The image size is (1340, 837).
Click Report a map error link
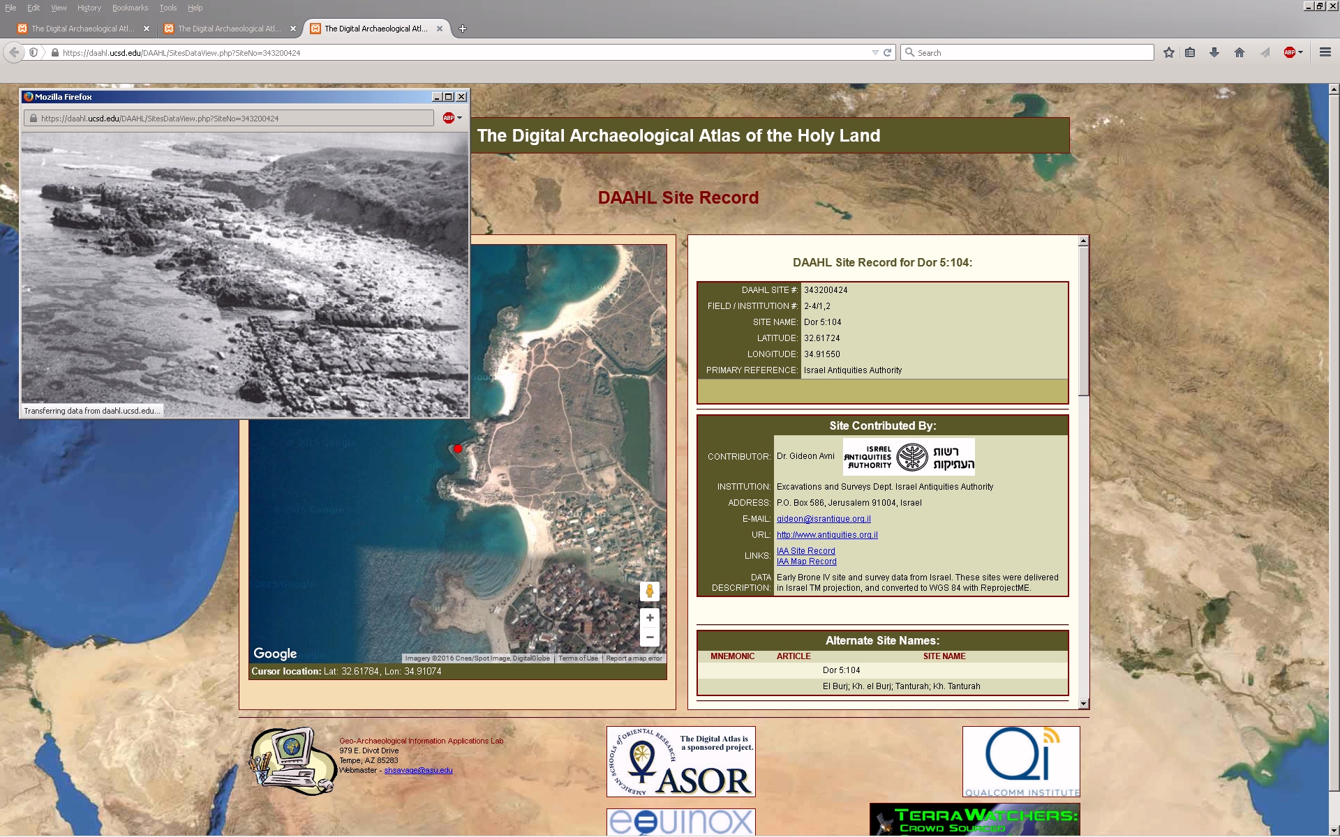(634, 658)
